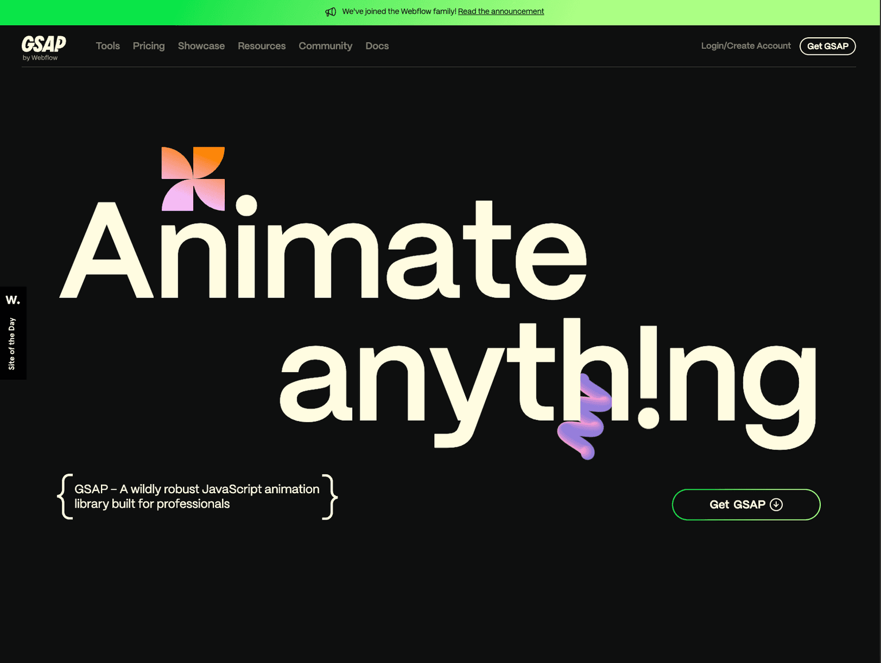The width and height of the screenshot is (881, 663).
Task: Click the vertical 'Site of the Day' label
Action: click(x=12, y=344)
